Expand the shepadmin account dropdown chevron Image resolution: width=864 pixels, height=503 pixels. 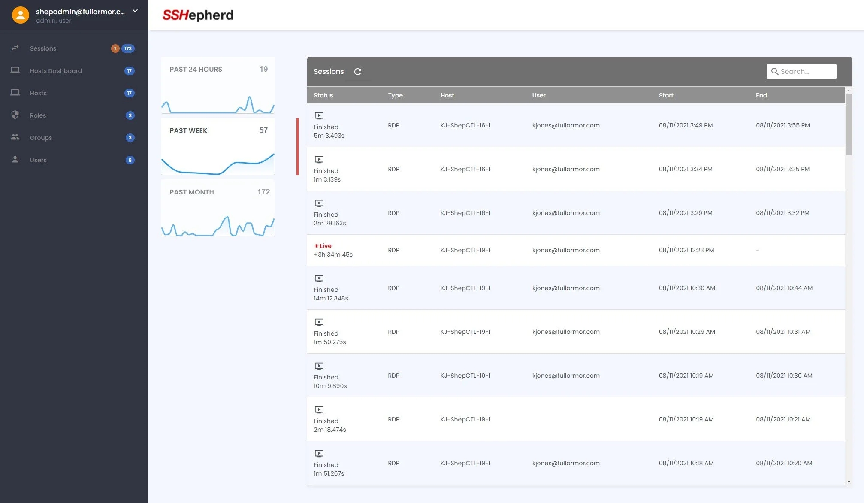[135, 11]
